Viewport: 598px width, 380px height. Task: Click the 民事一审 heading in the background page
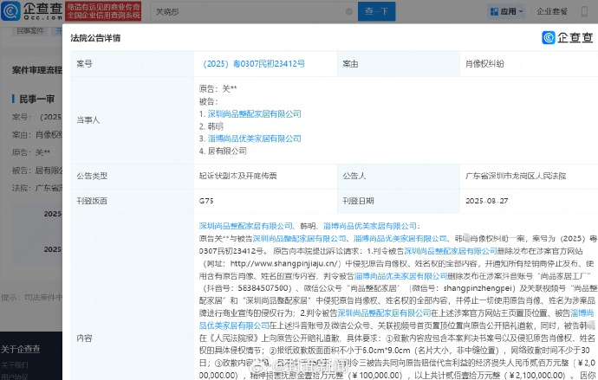(x=36, y=100)
